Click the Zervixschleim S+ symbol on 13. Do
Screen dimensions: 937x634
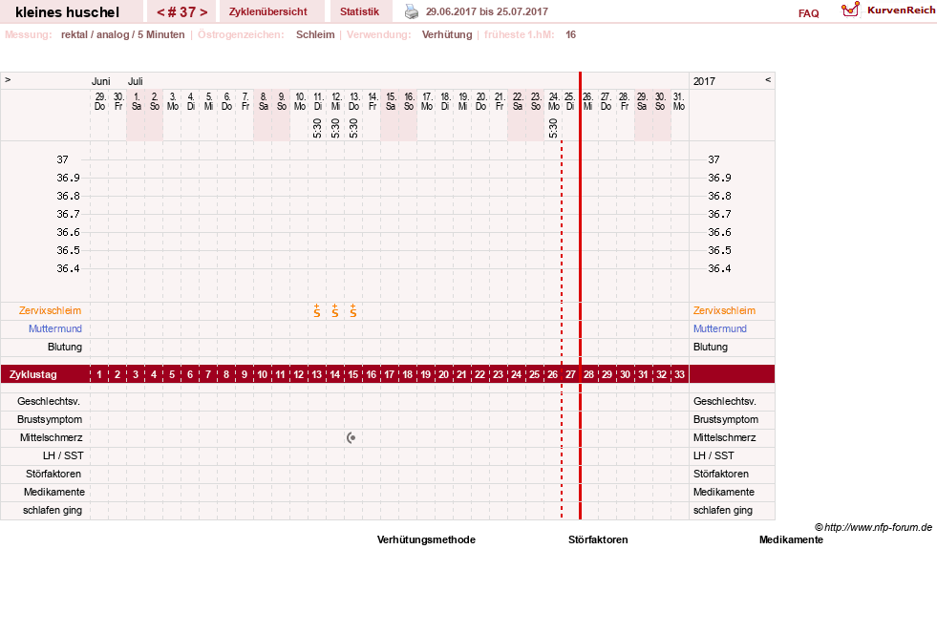[x=353, y=310]
